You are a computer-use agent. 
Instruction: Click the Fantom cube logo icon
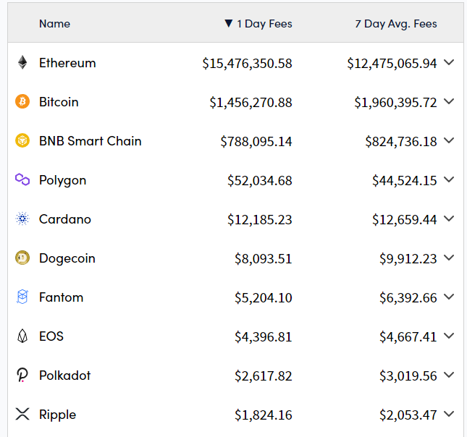(x=22, y=297)
